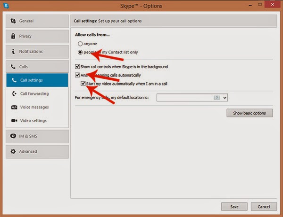This screenshot has width=283, height=217.
Task: Select 'people in my Contact list only' option
Action: point(80,52)
